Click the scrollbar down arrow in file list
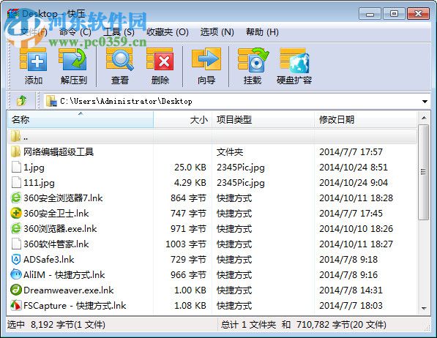 pyautogui.click(x=424, y=308)
